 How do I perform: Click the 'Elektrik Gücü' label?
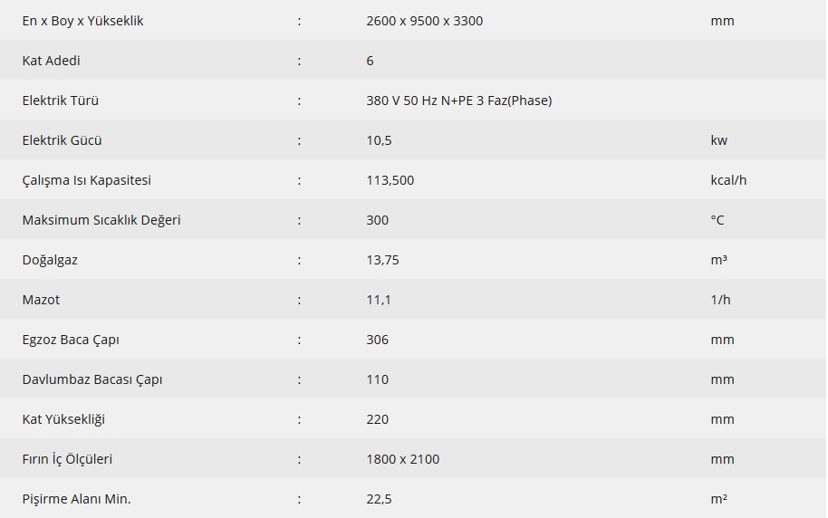[x=62, y=140]
